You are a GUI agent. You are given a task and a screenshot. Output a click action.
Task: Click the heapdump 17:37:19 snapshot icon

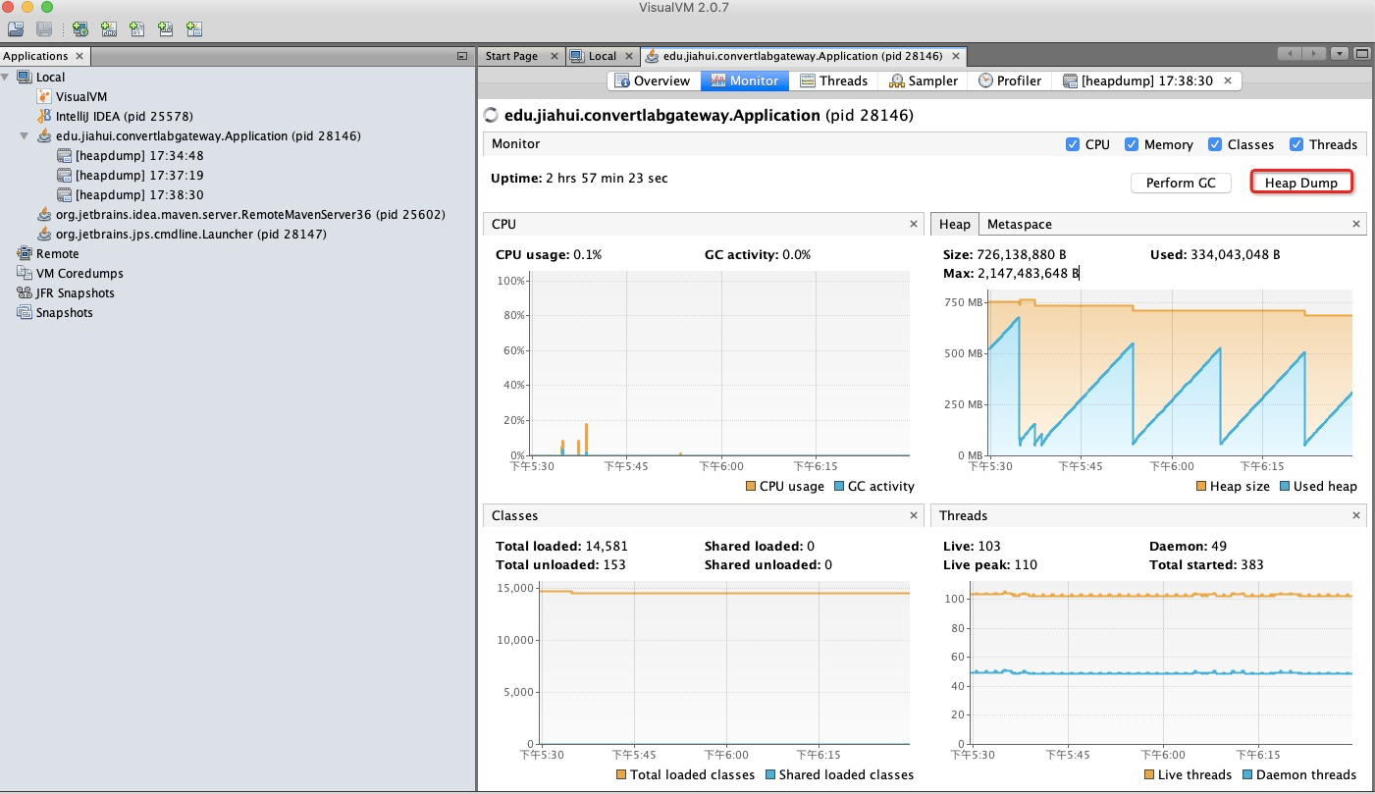tap(64, 175)
